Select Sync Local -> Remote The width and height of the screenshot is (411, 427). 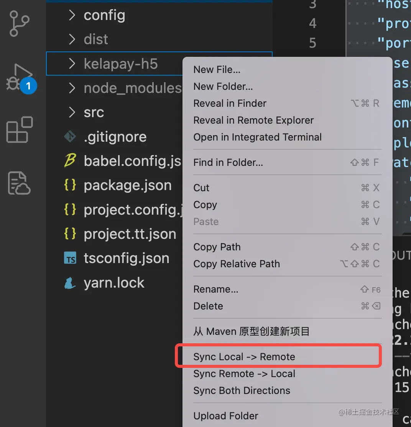click(x=287, y=357)
